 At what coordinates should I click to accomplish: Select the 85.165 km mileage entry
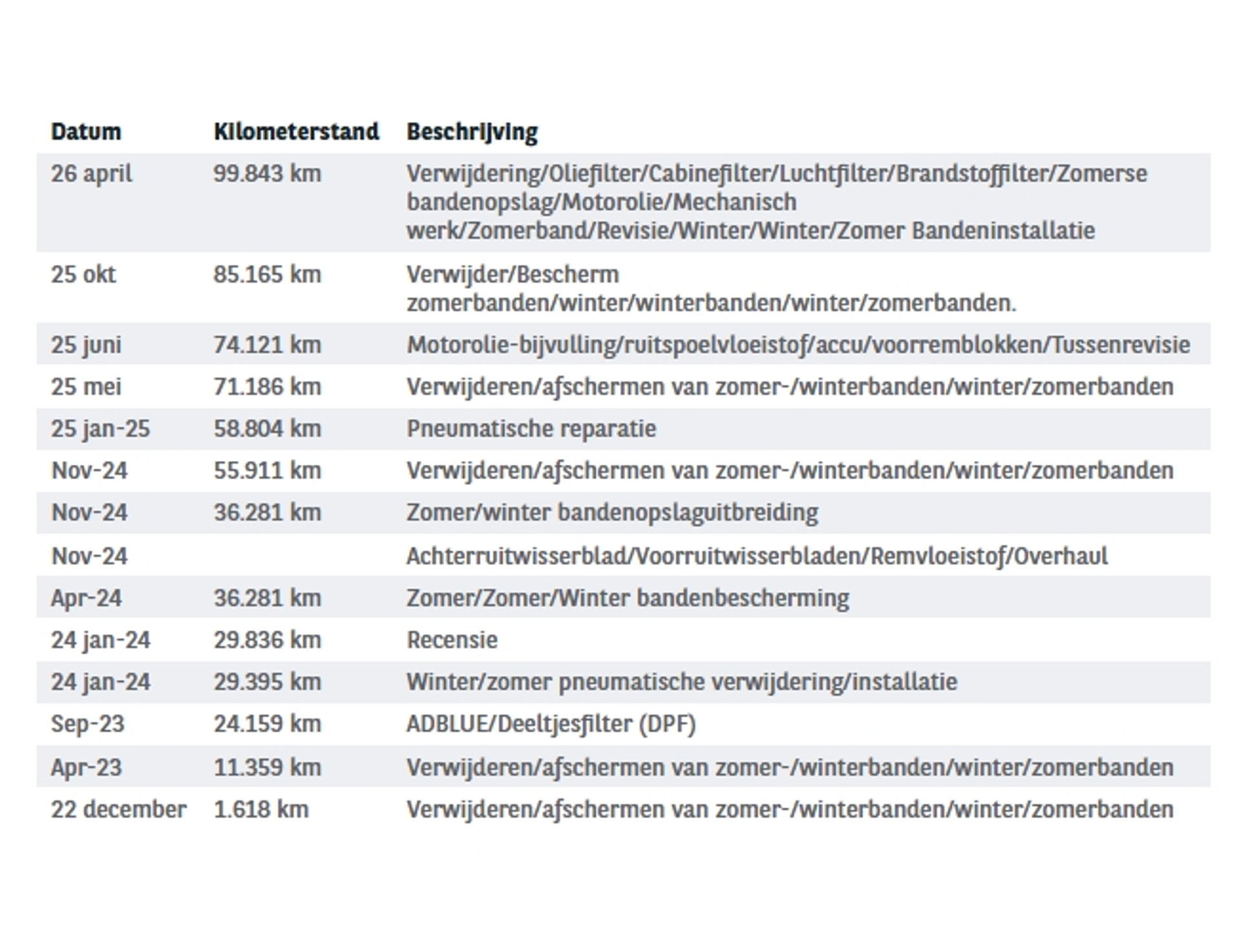pos(267,275)
